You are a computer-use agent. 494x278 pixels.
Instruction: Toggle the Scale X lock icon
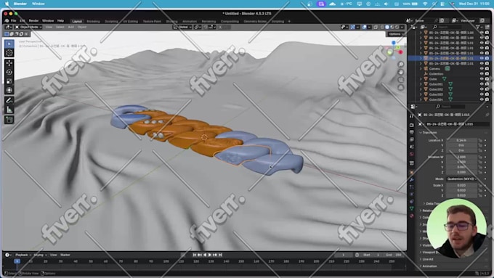[480, 185]
